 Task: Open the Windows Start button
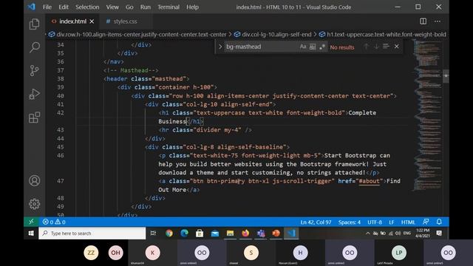click(x=31, y=233)
